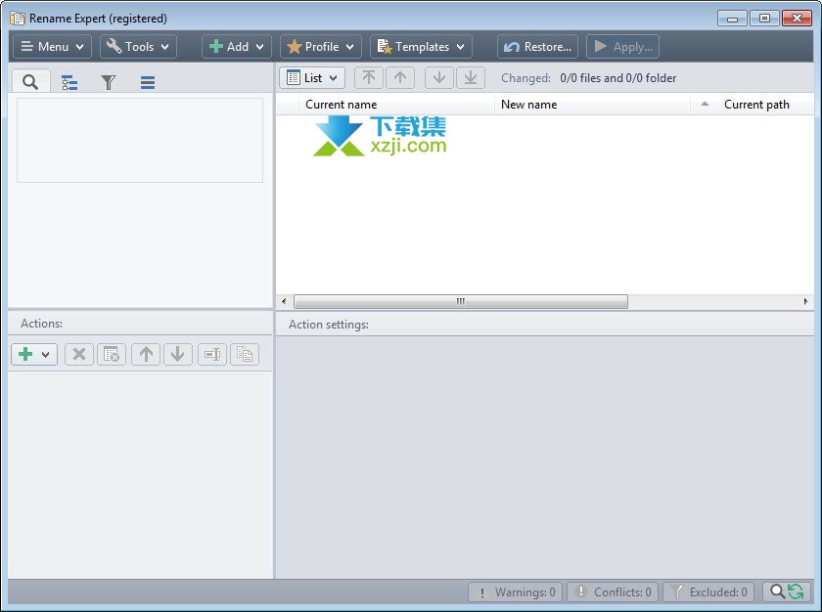This screenshot has height=612, width=822.
Task: Move selected file up one position
Action: pos(400,78)
